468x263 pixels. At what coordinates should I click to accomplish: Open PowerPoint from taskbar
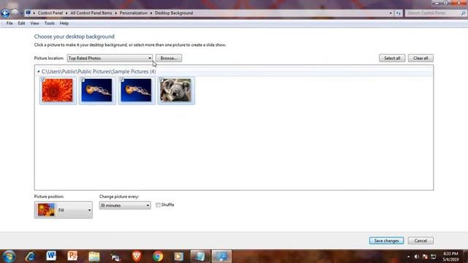(x=72, y=256)
